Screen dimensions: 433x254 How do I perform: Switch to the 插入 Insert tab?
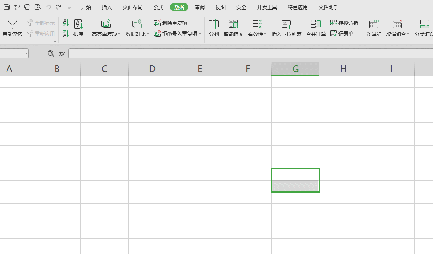(x=107, y=7)
